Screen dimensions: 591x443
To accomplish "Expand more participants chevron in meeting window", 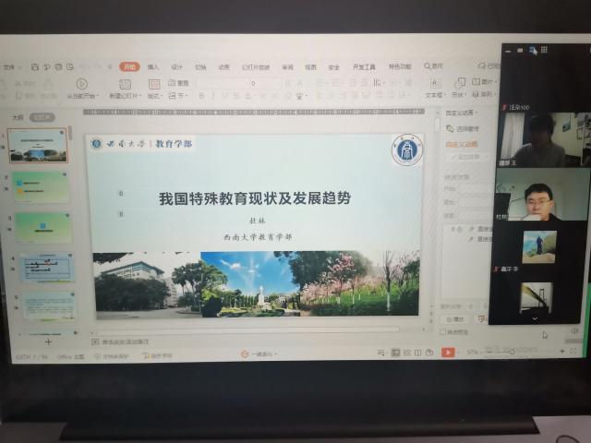I will coord(535,319).
